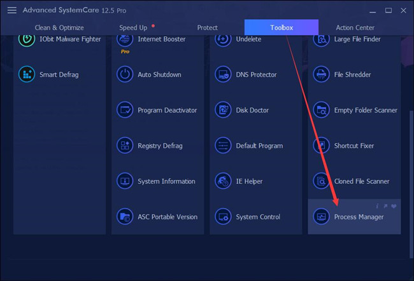Screen dimensions: 414x281
Task: Launch the DNS Protector icon
Action: click(223, 74)
